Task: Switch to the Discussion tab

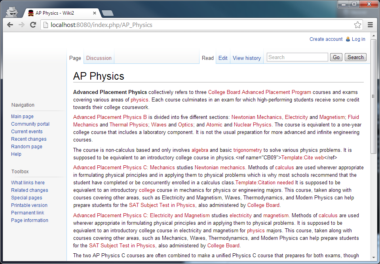Action: (x=99, y=58)
